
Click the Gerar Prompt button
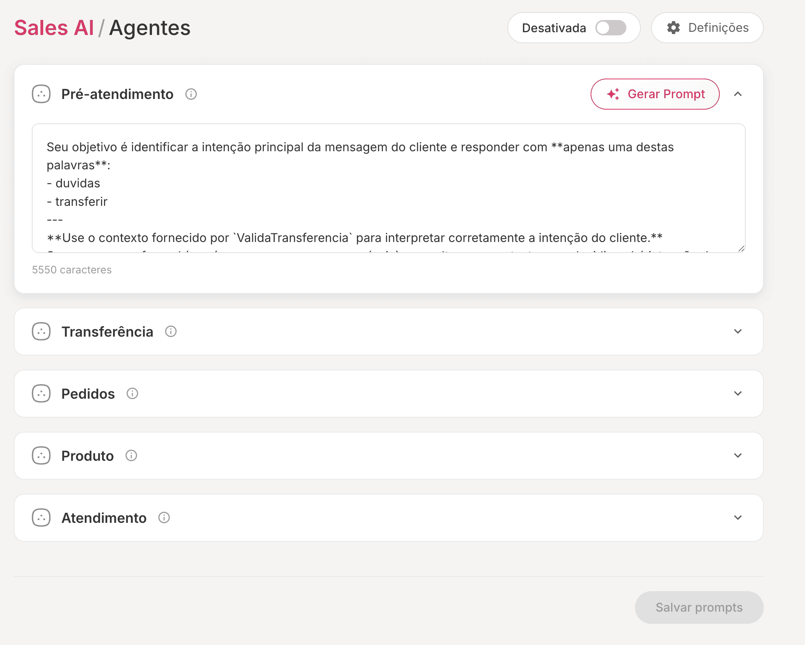655,94
